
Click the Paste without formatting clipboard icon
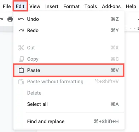click(21, 82)
